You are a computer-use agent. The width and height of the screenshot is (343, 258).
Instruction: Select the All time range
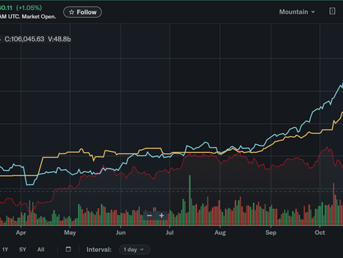[41, 249]
